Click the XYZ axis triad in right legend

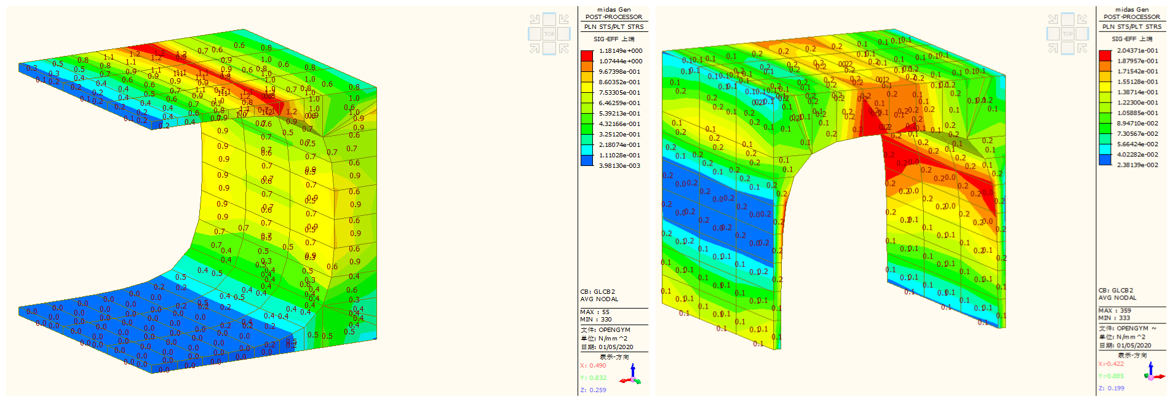pos(1151,372)
